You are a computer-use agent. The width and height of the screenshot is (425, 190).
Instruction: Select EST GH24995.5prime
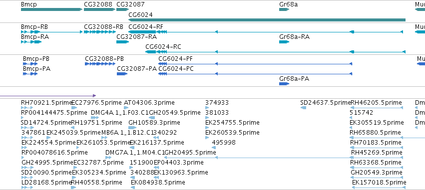tap(47, 163)
